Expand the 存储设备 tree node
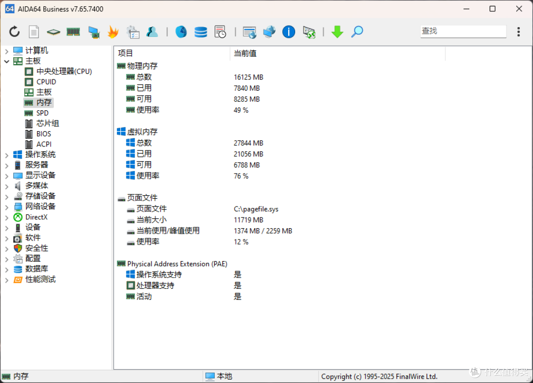Screen dimensions: 533x383 (7, 197)
